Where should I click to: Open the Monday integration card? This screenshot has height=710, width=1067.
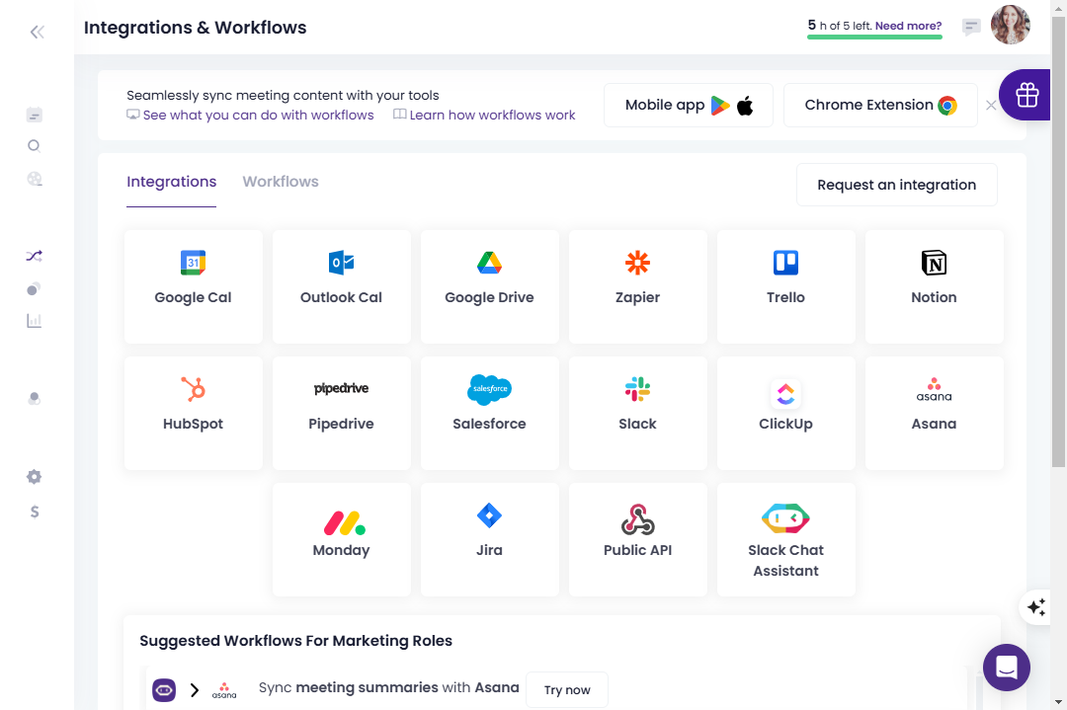342,539
